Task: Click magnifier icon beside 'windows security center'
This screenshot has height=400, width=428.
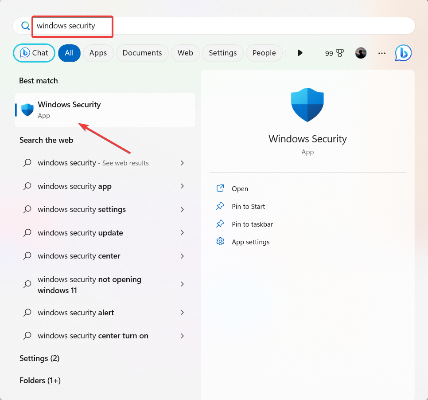Action: point(27,256)
